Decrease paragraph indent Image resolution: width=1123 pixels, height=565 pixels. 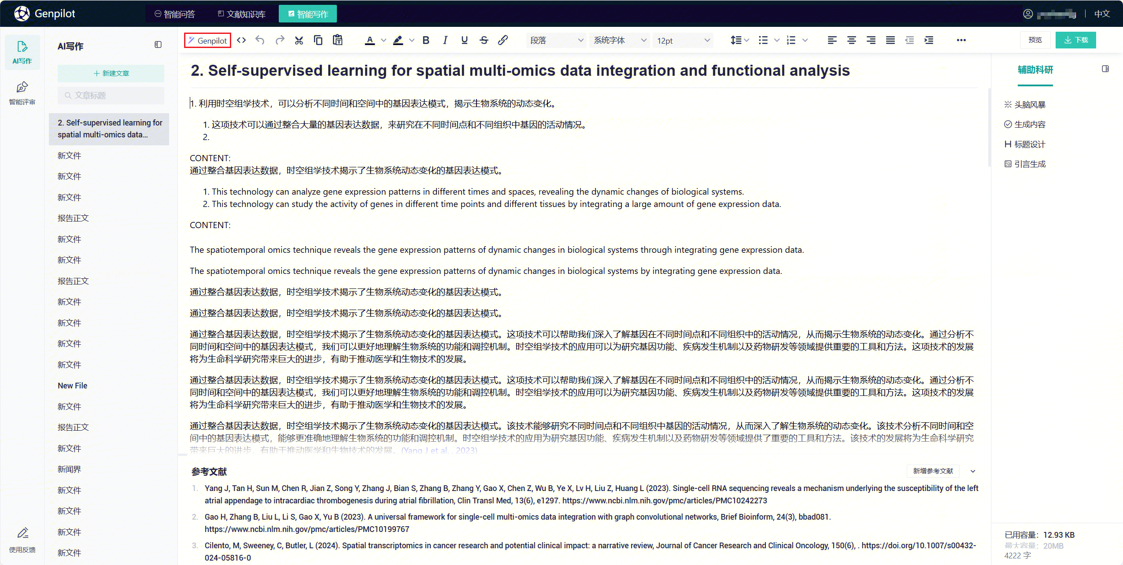point(909,41)
